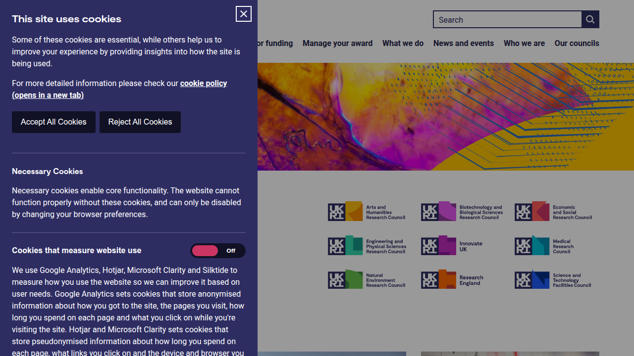
Task: Open the Research England logo
Action: click(453, 279)
